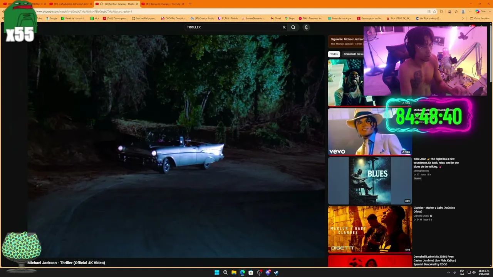Open the Cómo ganar guide bookmark
Screen dimensions: 493x277
click(x=116, y=18)
